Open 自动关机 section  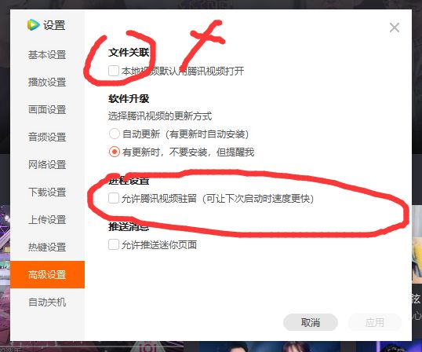coord(47,302)
